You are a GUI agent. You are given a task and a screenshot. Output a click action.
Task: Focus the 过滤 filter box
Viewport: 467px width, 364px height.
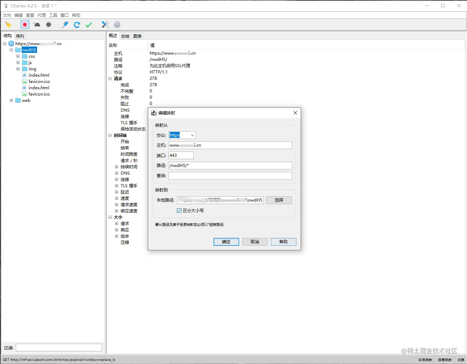click(59, 348)
